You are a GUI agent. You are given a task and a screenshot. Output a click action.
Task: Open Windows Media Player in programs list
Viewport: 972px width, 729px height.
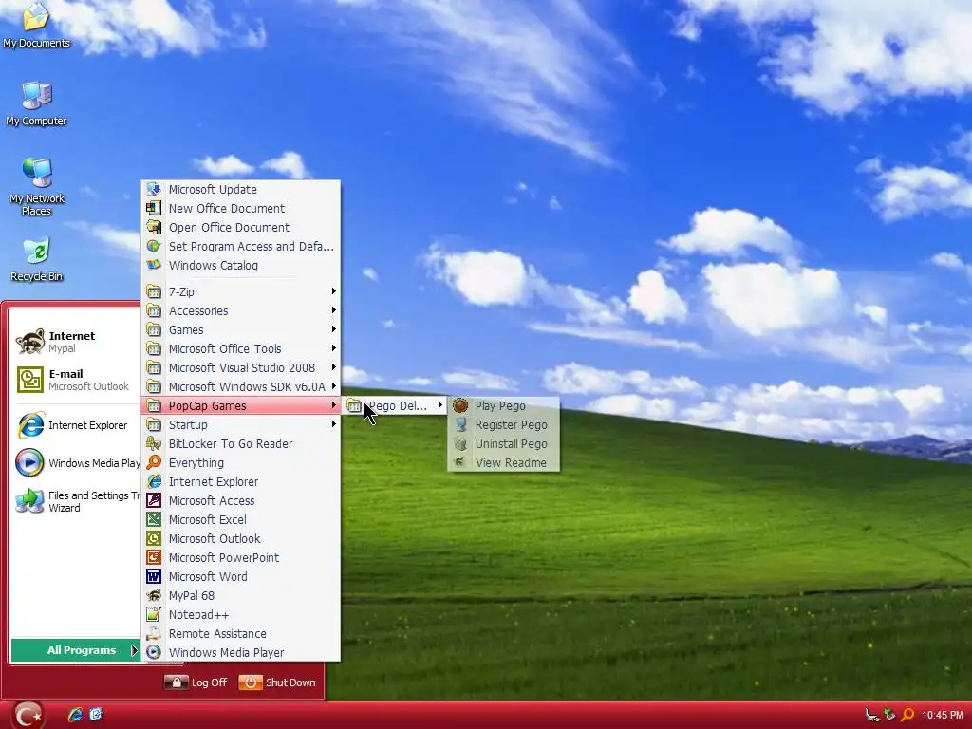point(241,653)
